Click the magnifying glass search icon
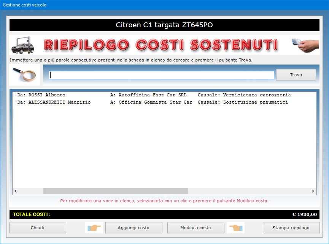This screenshot has width=329, height=244. pyautogui.click(x=25, y=75)
